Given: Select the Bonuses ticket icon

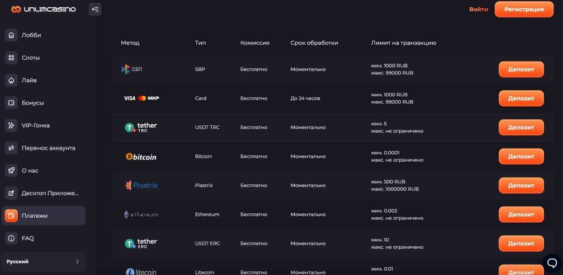Looking at the screenshot, I should (11, 103).
